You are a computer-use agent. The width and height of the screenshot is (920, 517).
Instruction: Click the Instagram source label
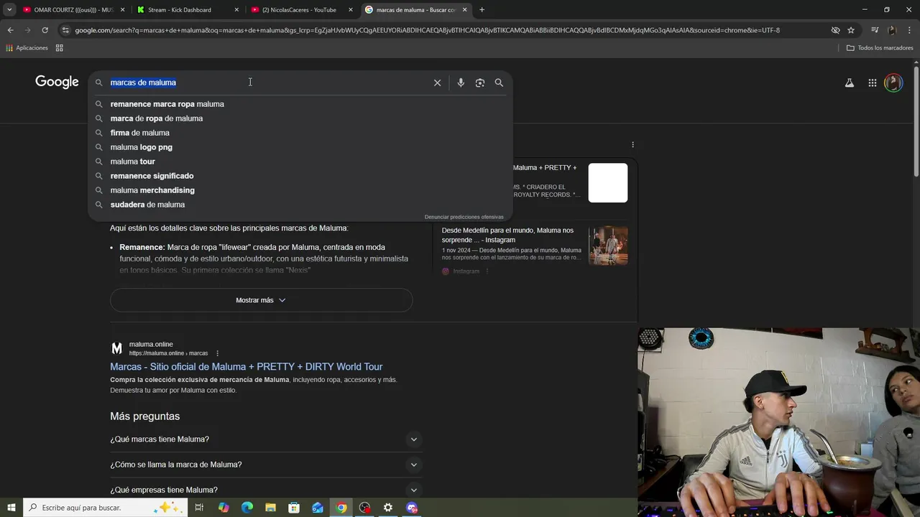[x=466, y=271]
